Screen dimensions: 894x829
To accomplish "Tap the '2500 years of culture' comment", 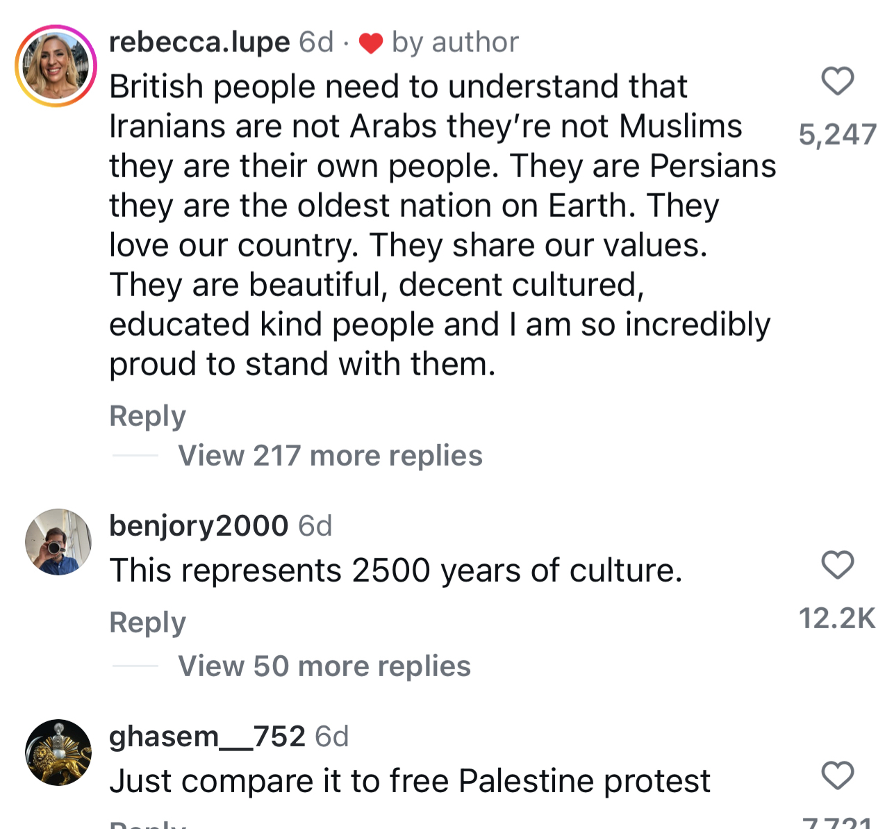I will 396,571.
